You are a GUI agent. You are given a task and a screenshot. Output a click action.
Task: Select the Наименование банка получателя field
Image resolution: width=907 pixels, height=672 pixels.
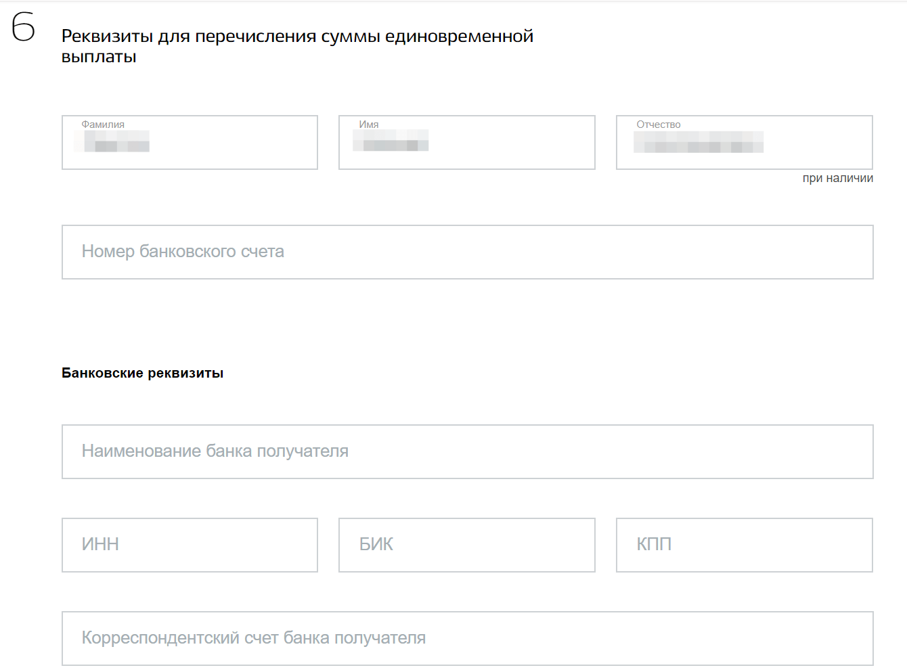(x=468, y=451)
